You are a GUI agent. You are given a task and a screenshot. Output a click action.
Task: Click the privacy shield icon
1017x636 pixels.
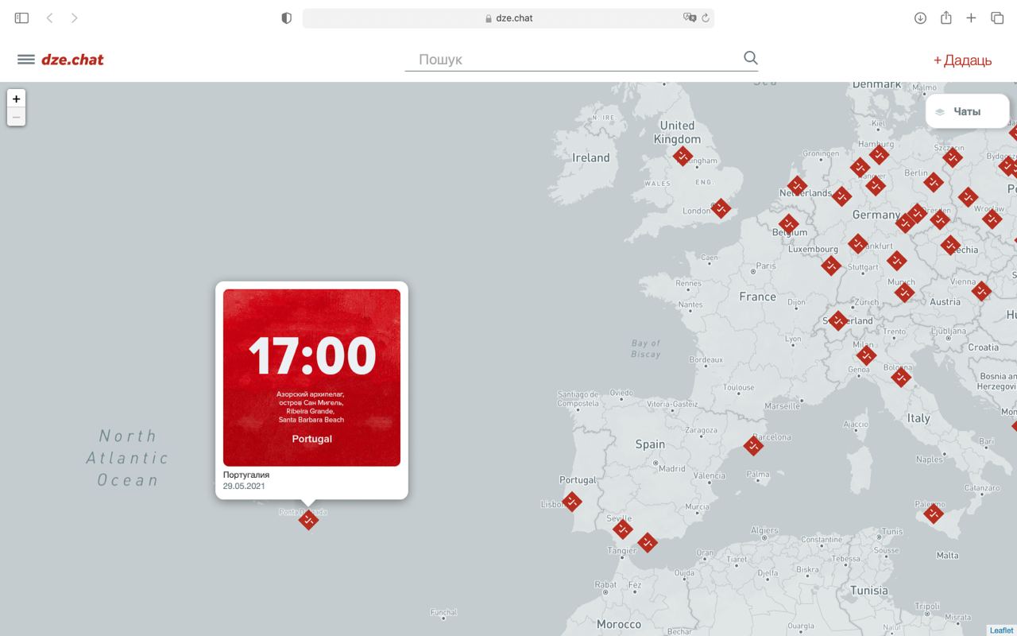pyautogui.click(x=287, y=17)
